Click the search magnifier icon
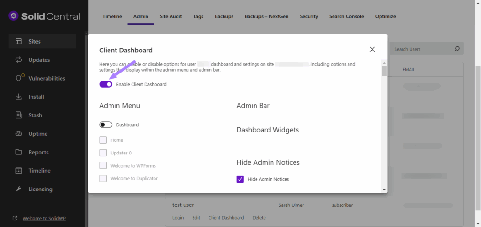Screen dimensions: 481x227 pyautogui.click(x=457, y=49)
